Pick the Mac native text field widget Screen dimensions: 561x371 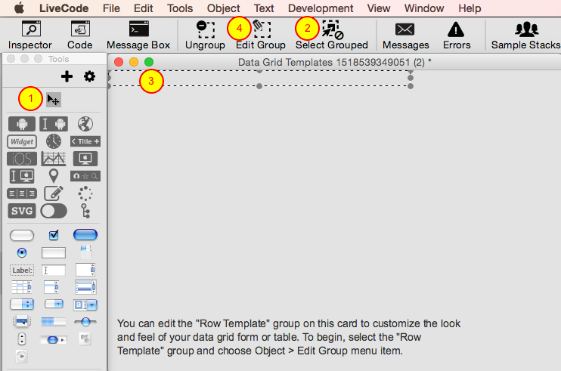22,176
